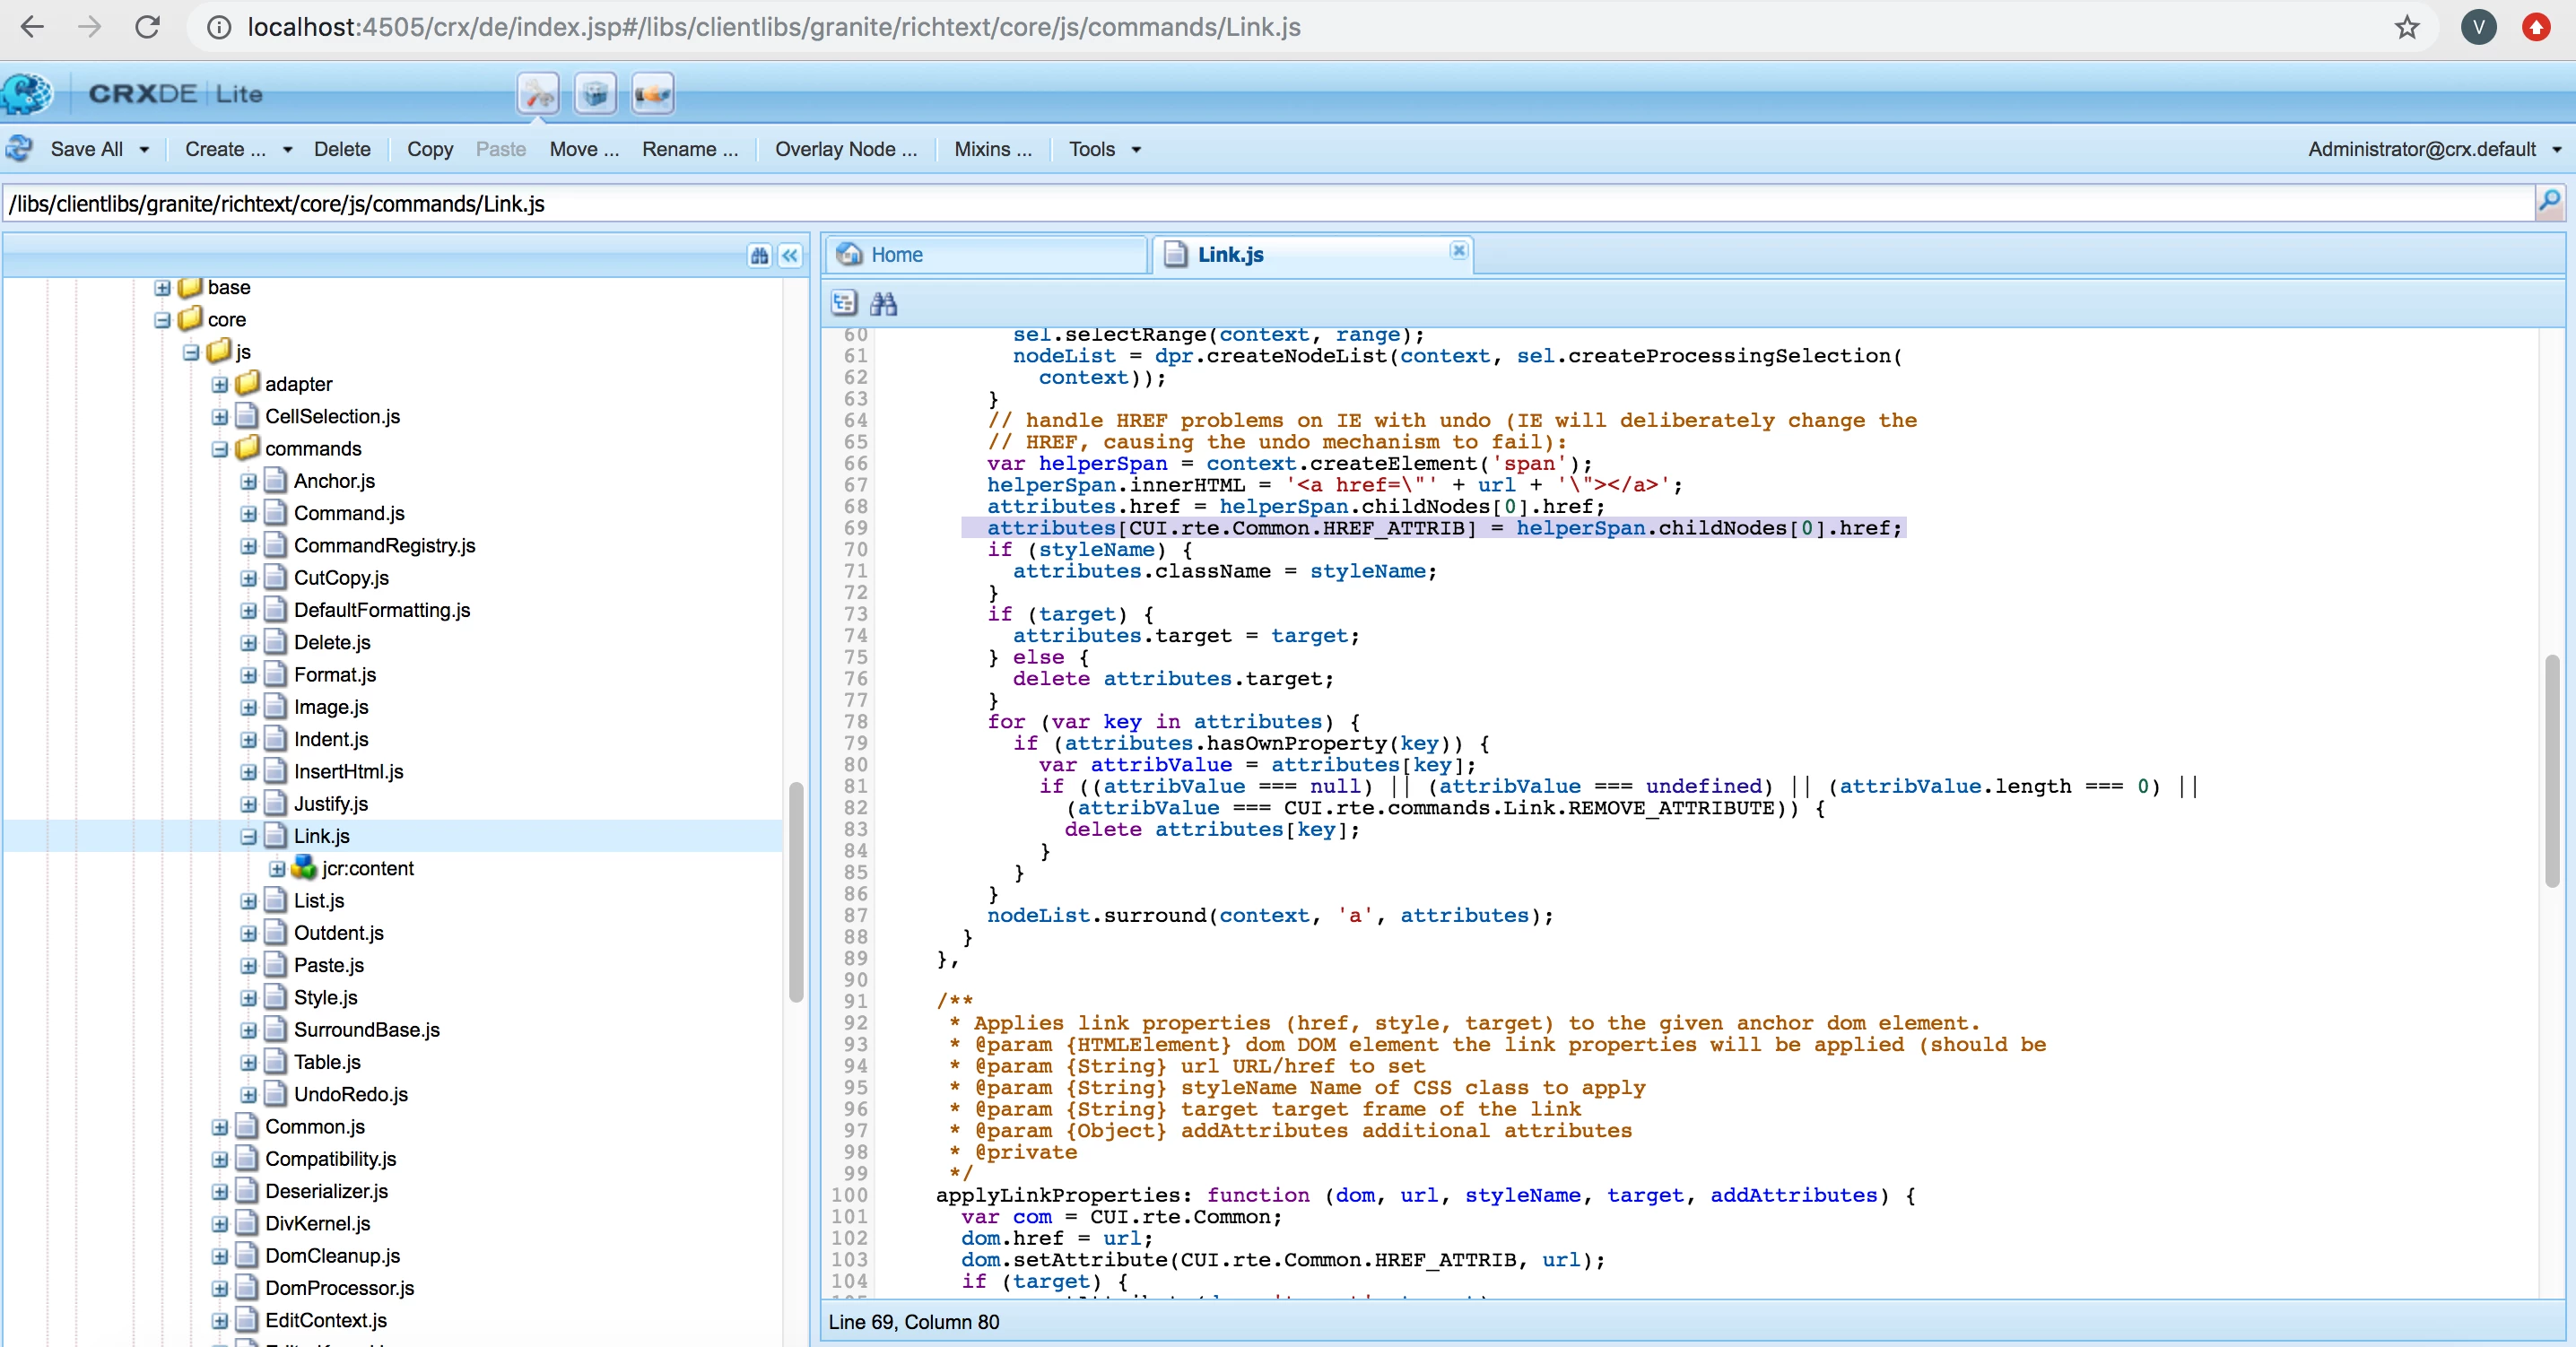This screenshot has width=2576, height=1347.
Task: Click the editor find binoculars icon
Action: point(883,303)
